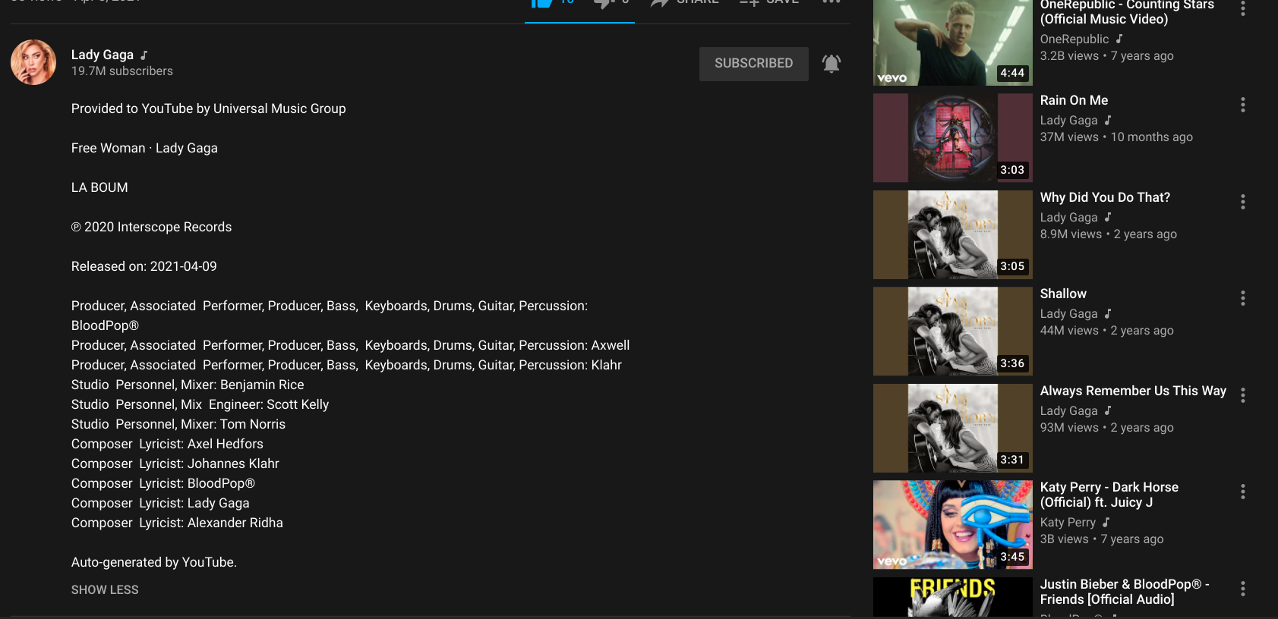Click the SUBSCRIBED button

pyautogui.click(x=753, y=64)
